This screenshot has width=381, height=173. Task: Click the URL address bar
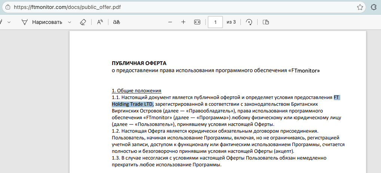pos(184,7)
